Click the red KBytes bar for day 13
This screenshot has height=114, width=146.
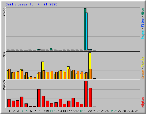[x=60, y=103]
